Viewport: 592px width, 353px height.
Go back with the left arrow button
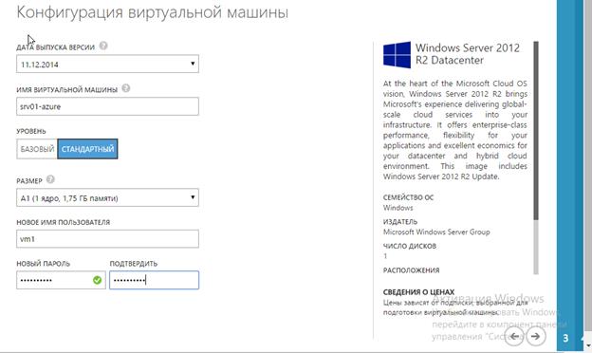click(514, 336)
